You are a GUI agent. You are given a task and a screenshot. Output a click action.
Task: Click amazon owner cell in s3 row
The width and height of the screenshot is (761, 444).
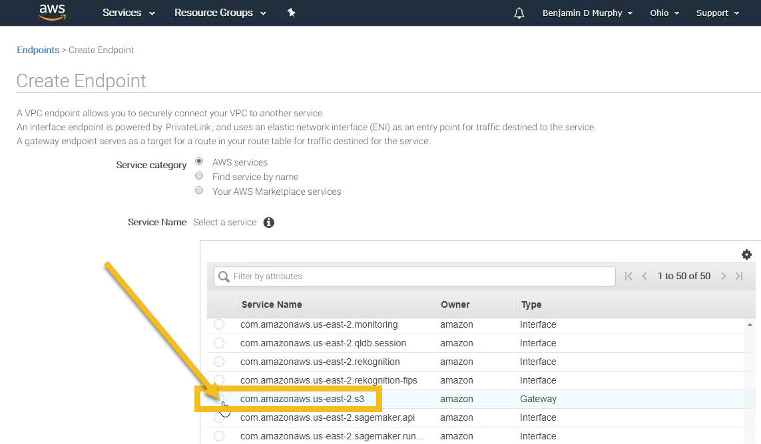tap(457, 399)
